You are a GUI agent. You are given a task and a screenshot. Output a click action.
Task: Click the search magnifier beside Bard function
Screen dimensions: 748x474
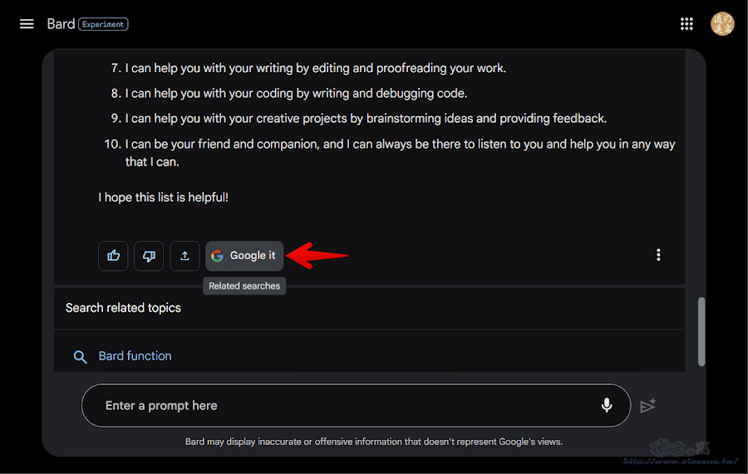(x=80, y=357)
